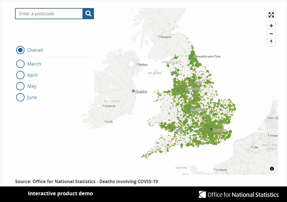287x202 pixels.
Task: Focus the 'Enter a postcode' field
Action: tap(49, 14)
